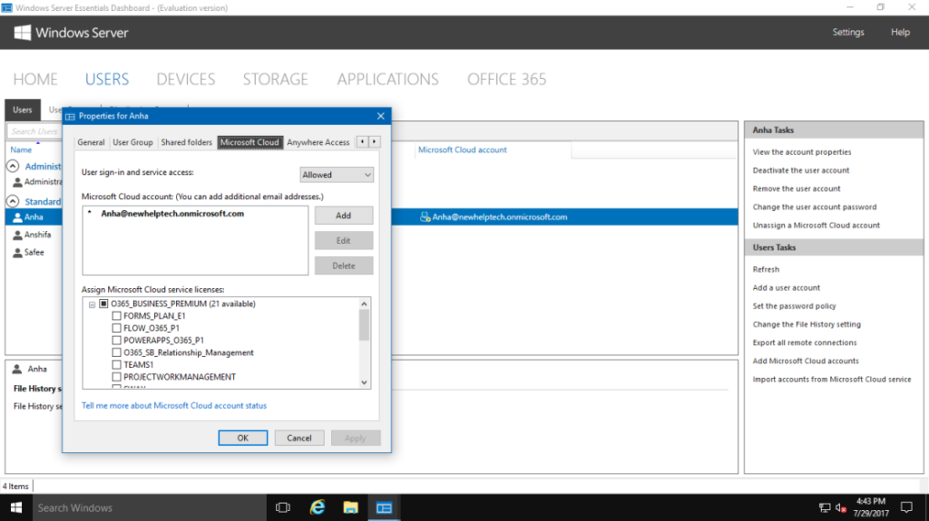
Task: Open the sign-in access dropdown showing Allowed
Action: tap(337, 175)
